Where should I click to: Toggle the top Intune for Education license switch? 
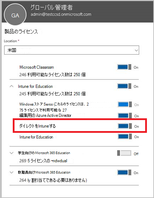(124, 86)
